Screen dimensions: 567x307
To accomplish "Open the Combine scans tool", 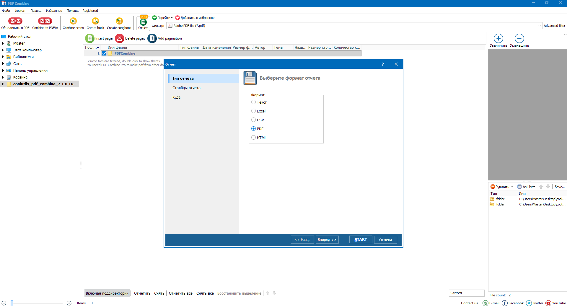I will tap(73, 21).
